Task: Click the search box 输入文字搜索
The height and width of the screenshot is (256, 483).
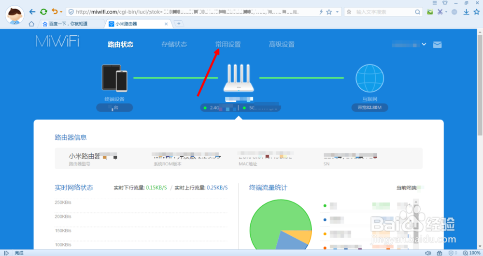Action: tap(384, 12)
